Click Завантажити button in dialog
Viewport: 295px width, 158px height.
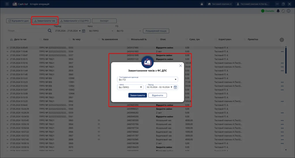pos(137,95)
